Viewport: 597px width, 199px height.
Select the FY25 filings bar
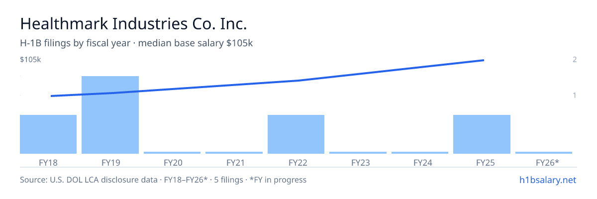point(482,134)
